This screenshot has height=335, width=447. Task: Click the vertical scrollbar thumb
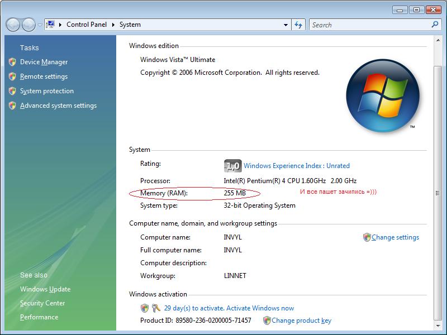tap(438, 193)
